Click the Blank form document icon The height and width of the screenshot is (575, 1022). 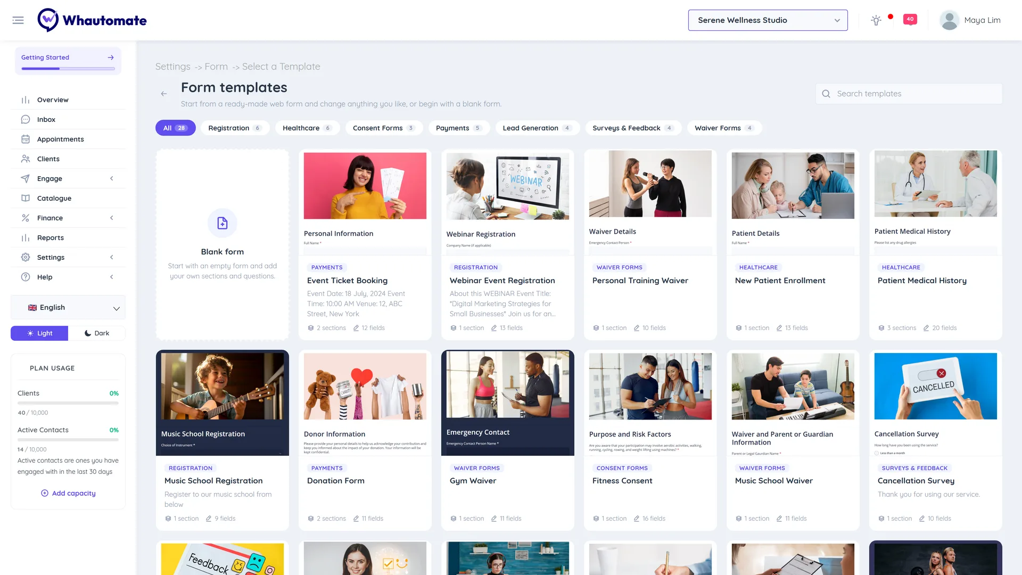(222, 223)
